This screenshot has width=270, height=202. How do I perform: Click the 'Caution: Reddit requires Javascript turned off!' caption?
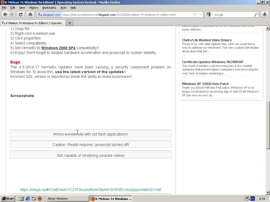click(91, 145)
